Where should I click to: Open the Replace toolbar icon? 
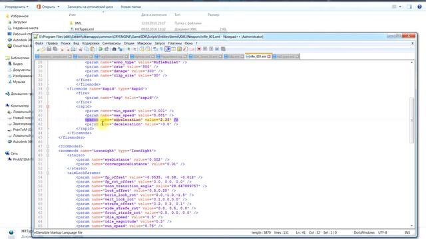[x=120, y=49]
